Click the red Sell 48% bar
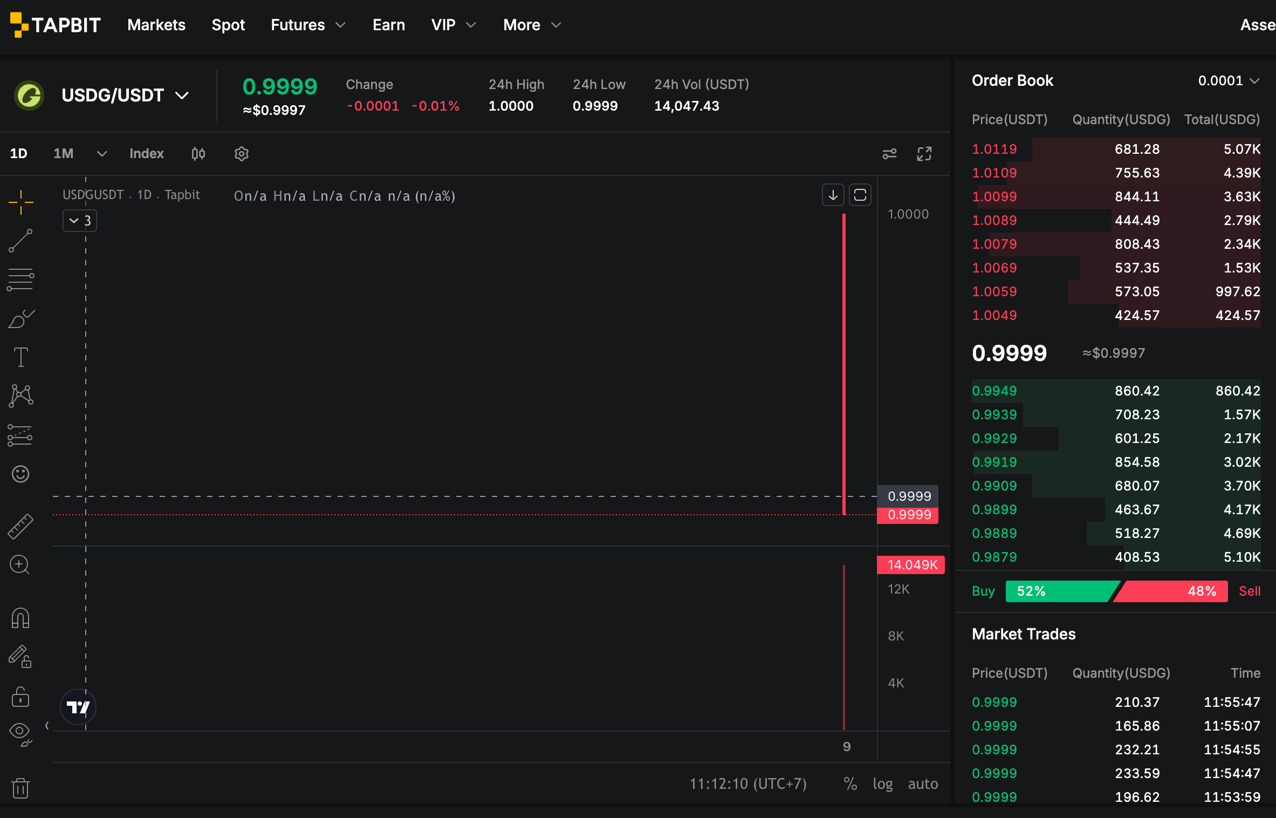Screen dimensions: 1276x818 (1170, 591)
